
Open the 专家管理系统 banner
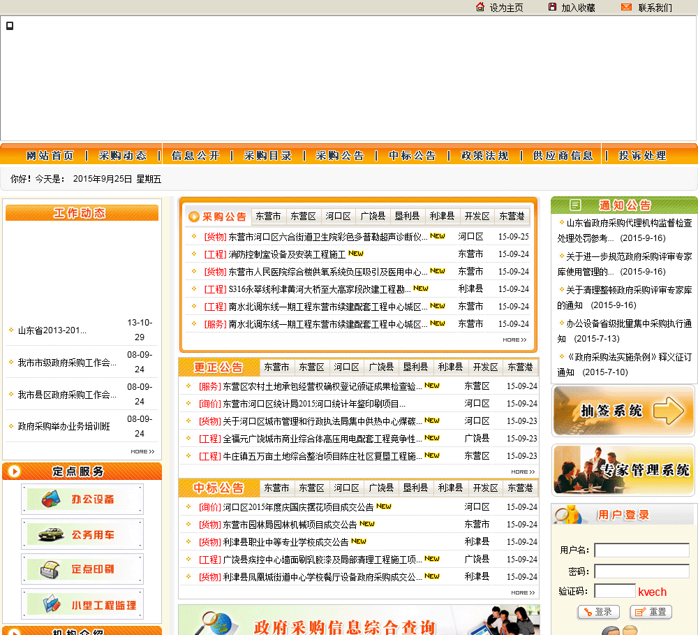click(x=623, y=470)
